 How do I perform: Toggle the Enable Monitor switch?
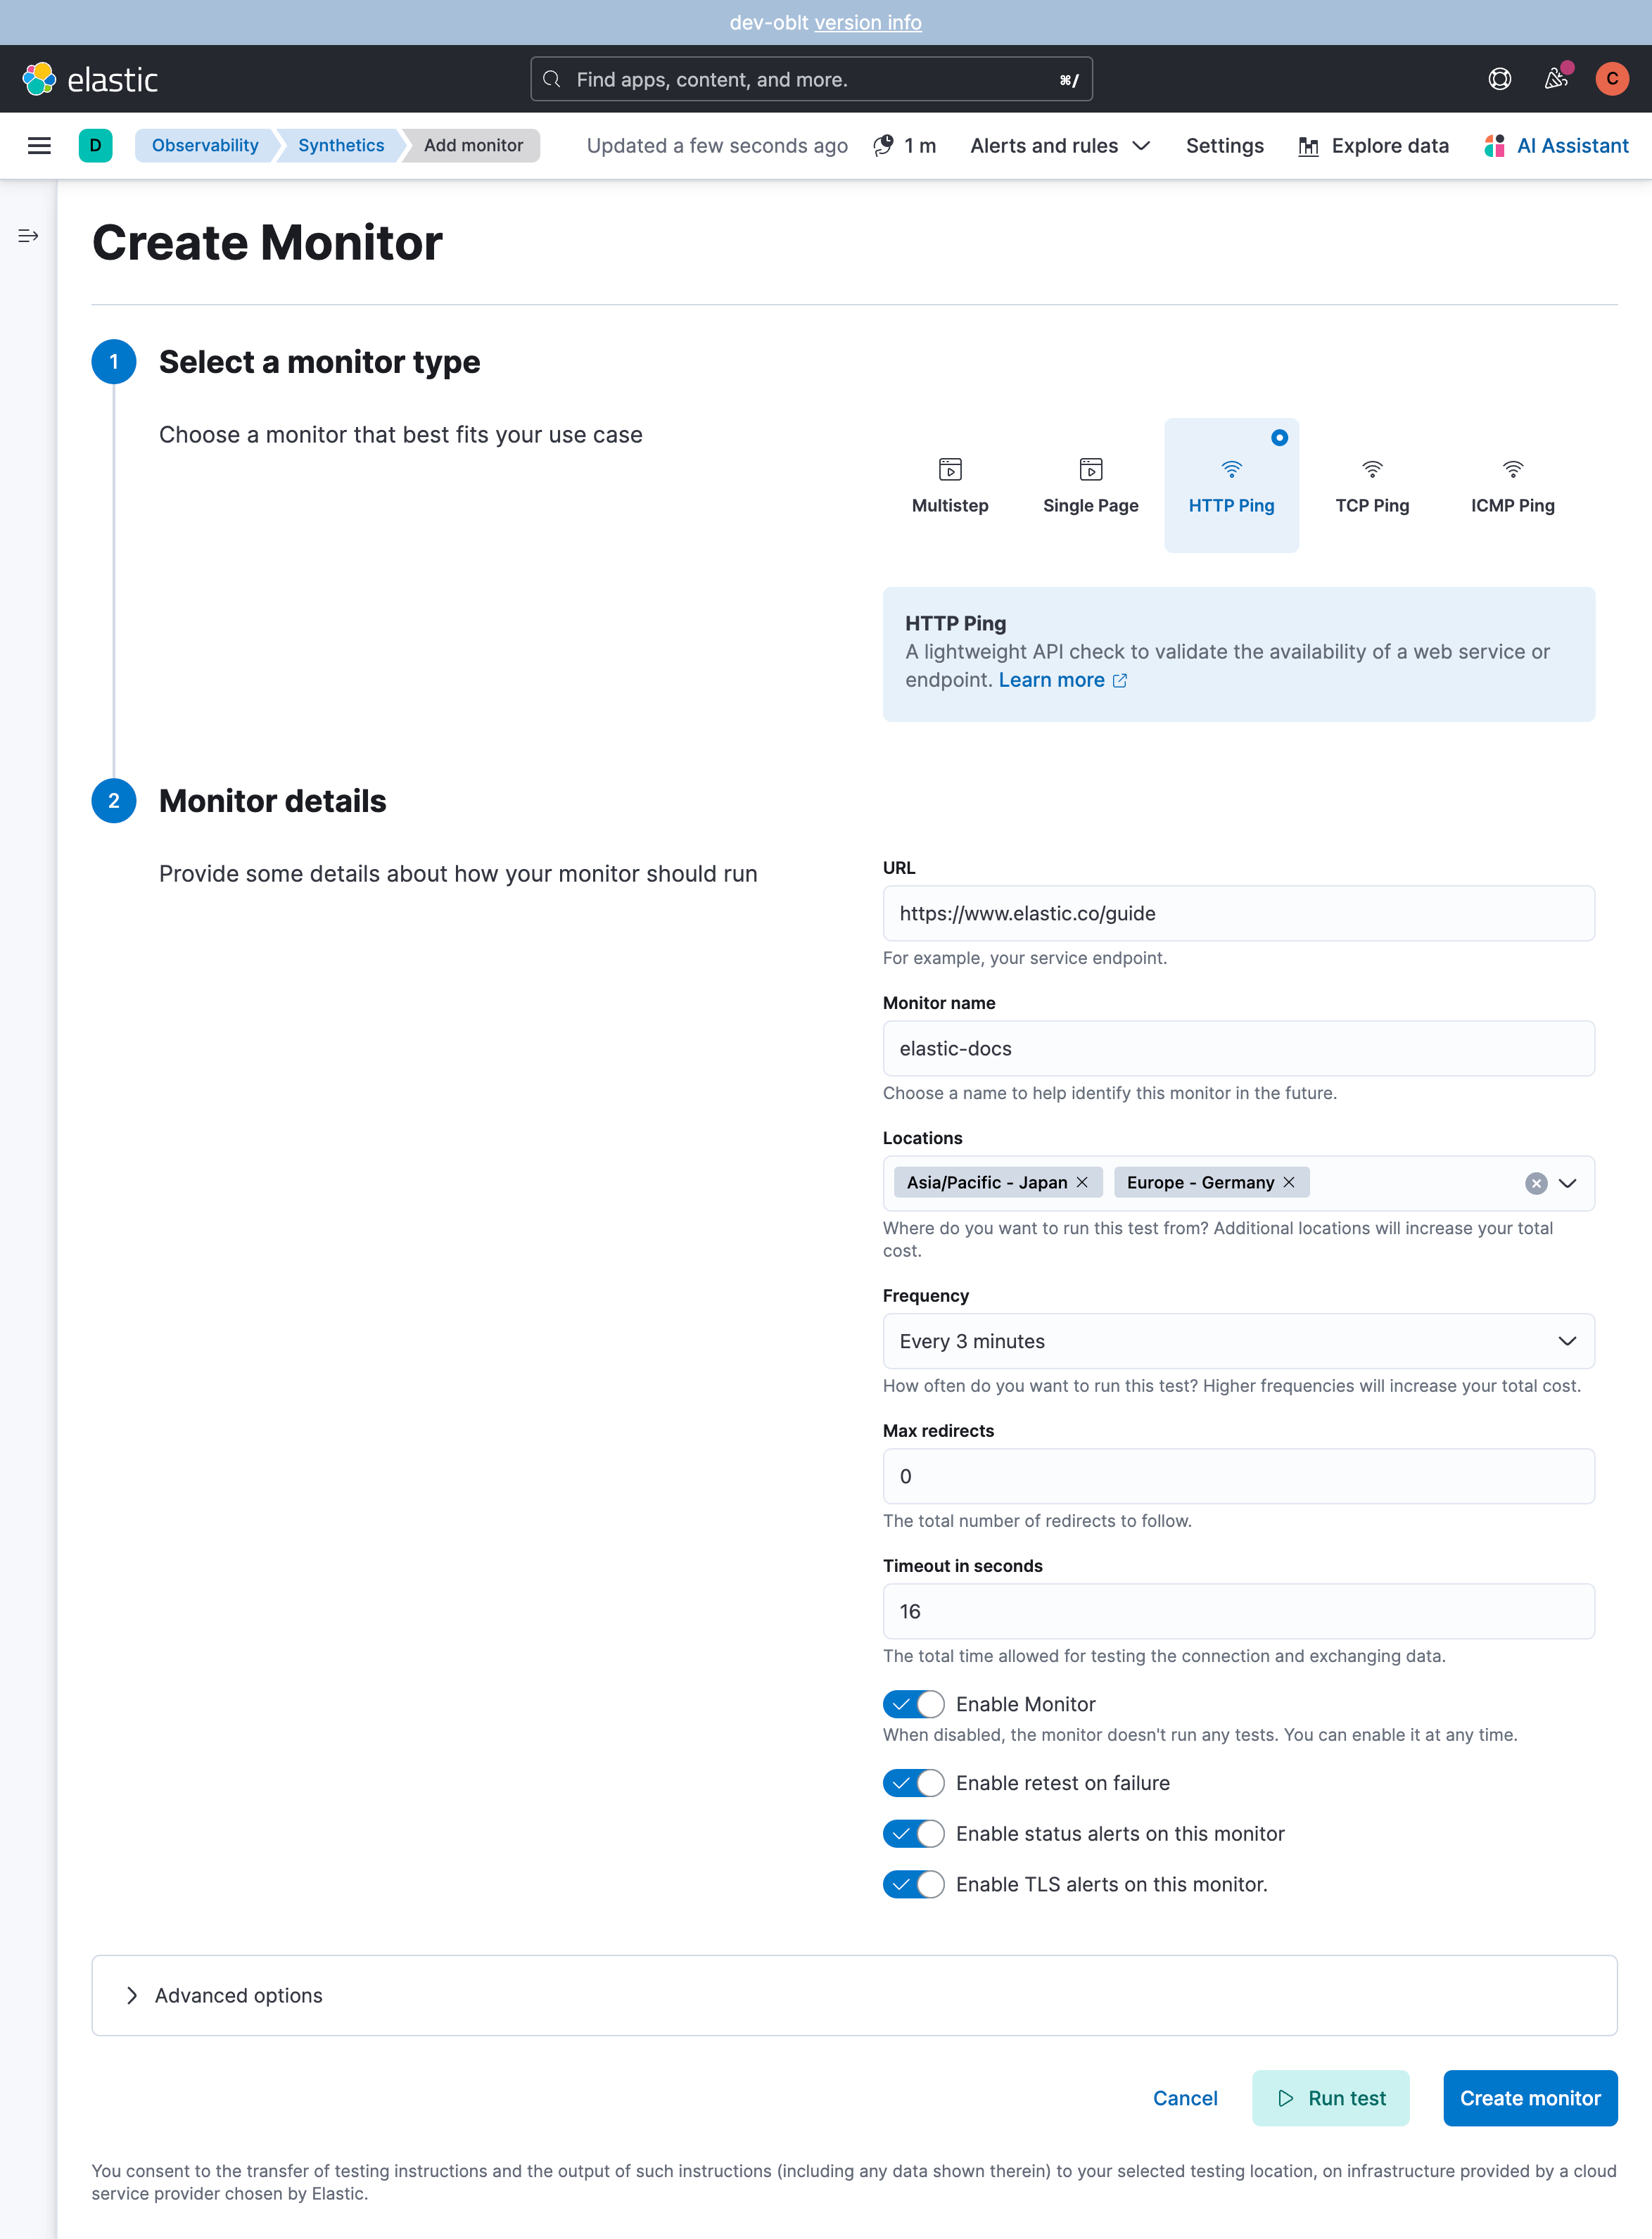(x=910, y=1704)
